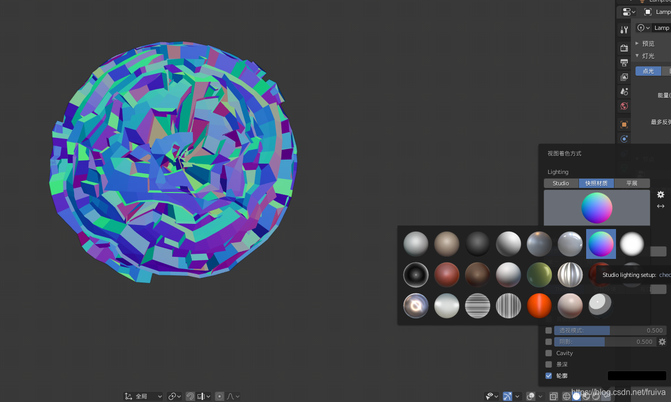Select the Object properties orange square tab
Image resolution: width=671 pixels, height=402 pixels.
[x=624, y=124]
